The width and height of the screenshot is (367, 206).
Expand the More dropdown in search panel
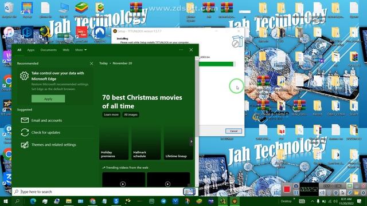(x=81, y=50)
